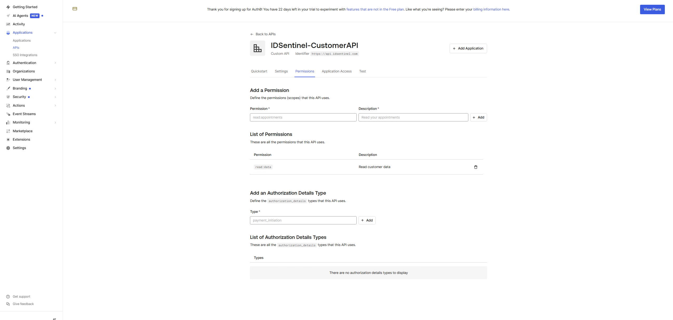Click the User Management people icon
673x320 pixels.
point(8,80)
